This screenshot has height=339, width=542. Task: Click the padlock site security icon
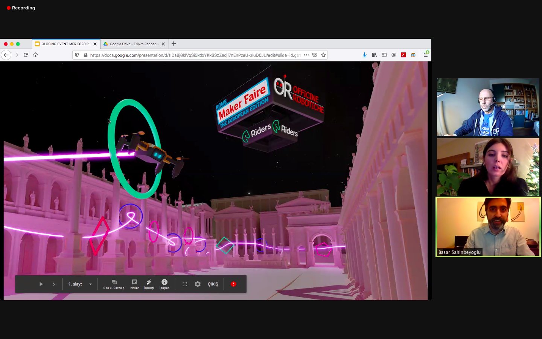click(x=85, y=55)
